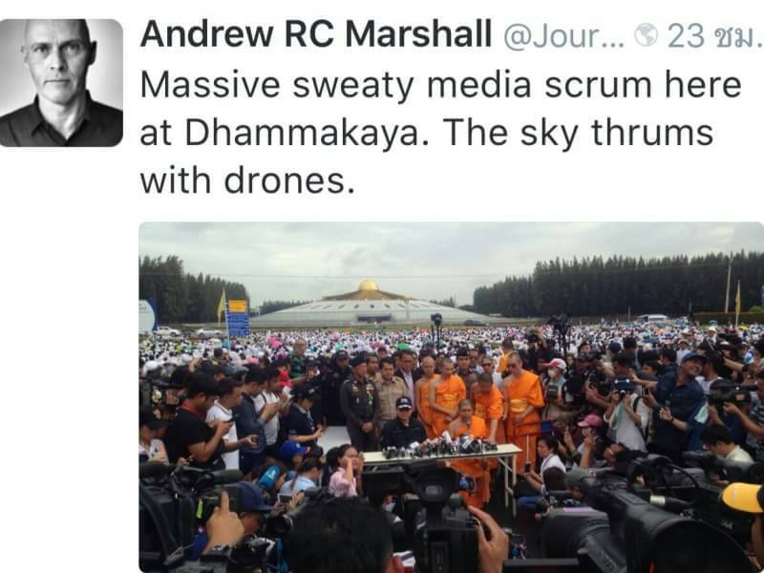
Task: Click the globe icon beside the timestamp
Action: pyautogui.click(x=647, y=35)
